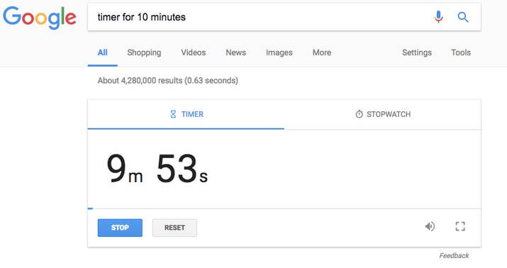Open the Images results tab
Screen dimensions: 507x268
pos(279,52)
